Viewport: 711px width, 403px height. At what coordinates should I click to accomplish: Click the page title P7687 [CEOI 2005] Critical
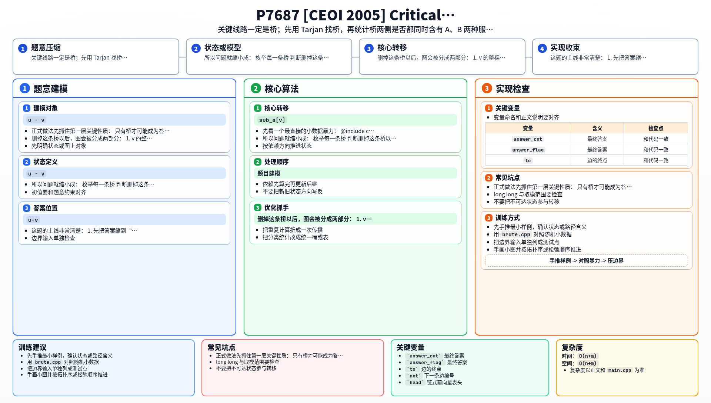click(x=355, y=15)
